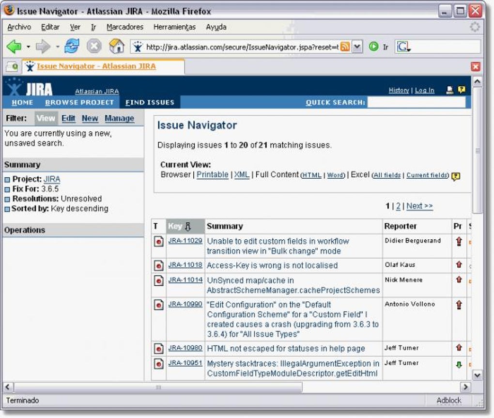Viewport: 494px width, 418px height.
Task: Click the bug type icon for JRA-10951
Action: click(x=158, y=363)
